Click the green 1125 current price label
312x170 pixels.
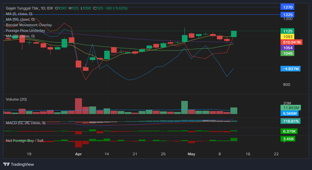click(x=287, y=31)
